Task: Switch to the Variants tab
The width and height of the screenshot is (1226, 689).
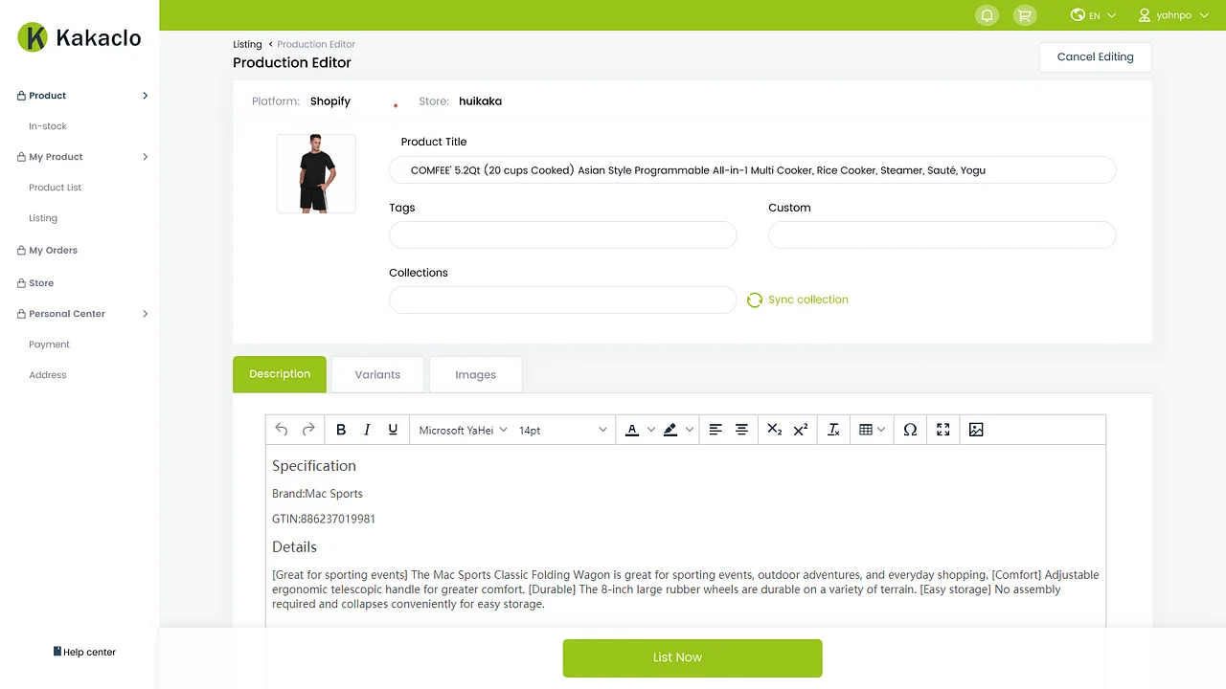Action: click(x=377, y=374)
